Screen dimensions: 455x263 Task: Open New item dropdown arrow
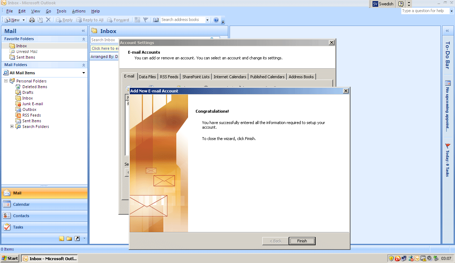23,20
